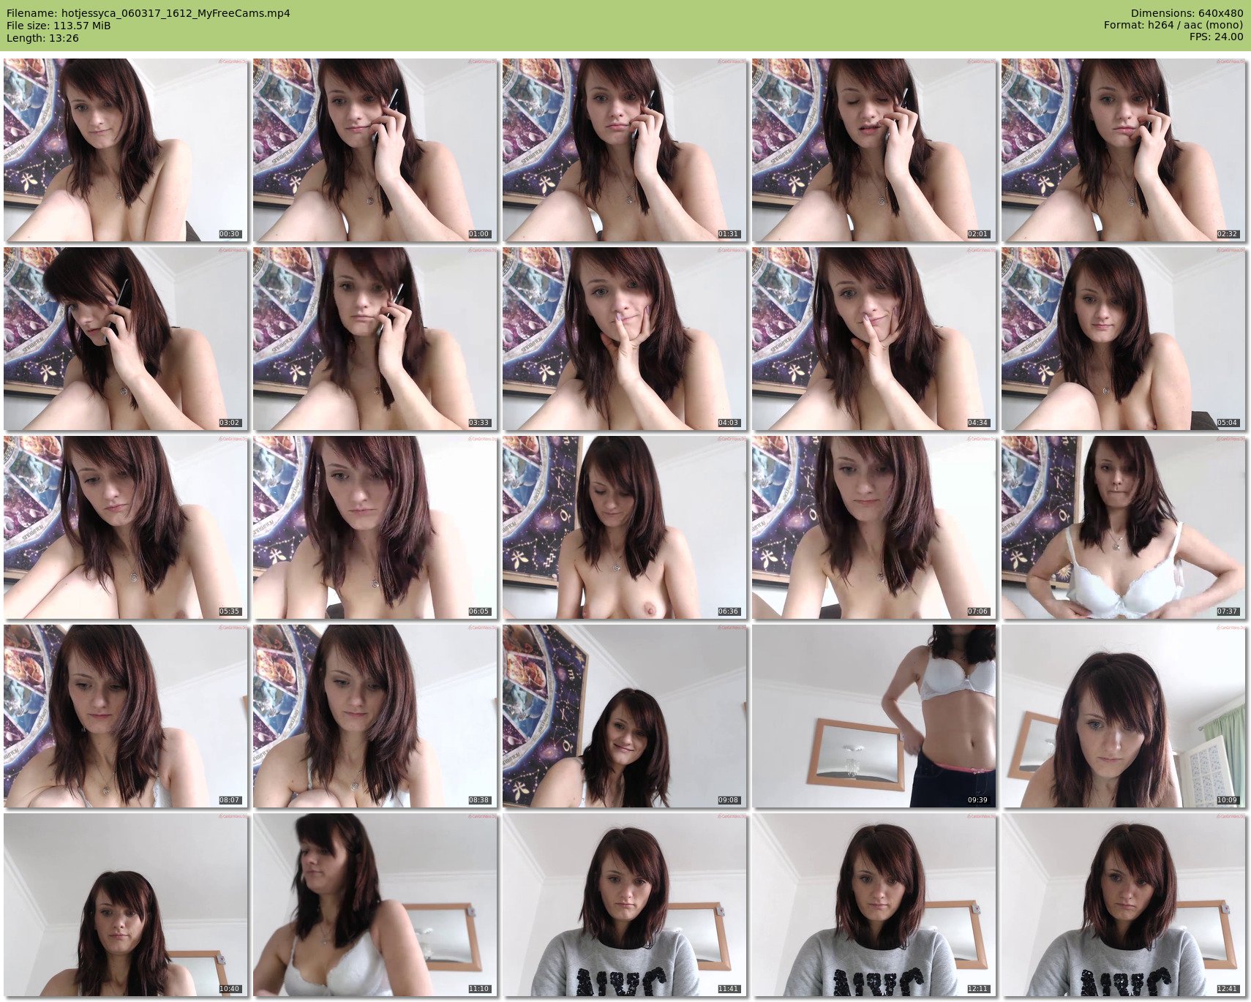The width and height of the screenshot is (1251, 1002).
Task: Click the frame timestamped 12:11
Action: 874,905
